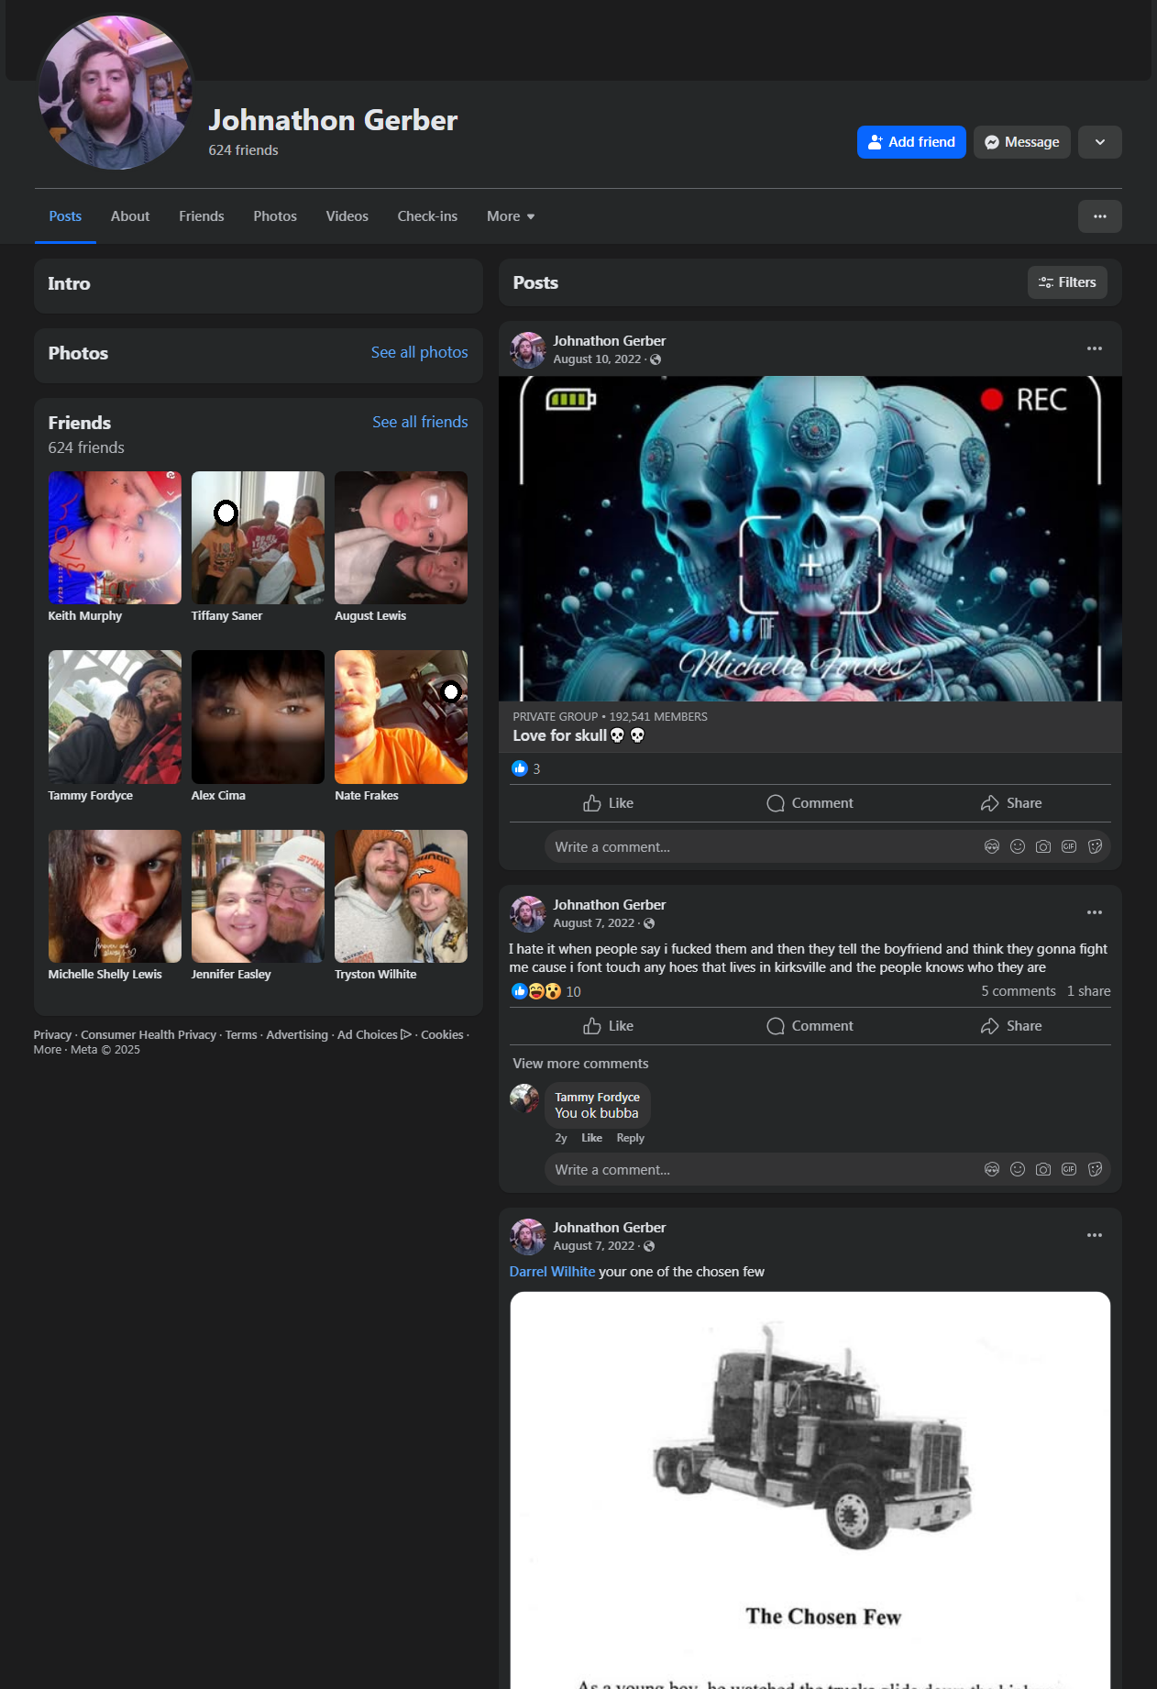Image resolution: width=1157 pixels, height=1689 pixels.
Task: Open the About tab
Action: coord(130,216)
